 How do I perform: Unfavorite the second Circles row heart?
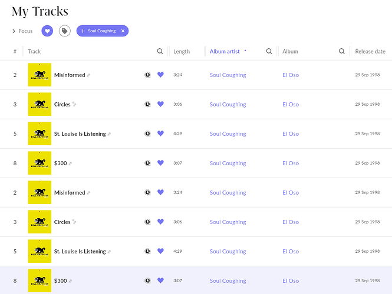[160, 222]
